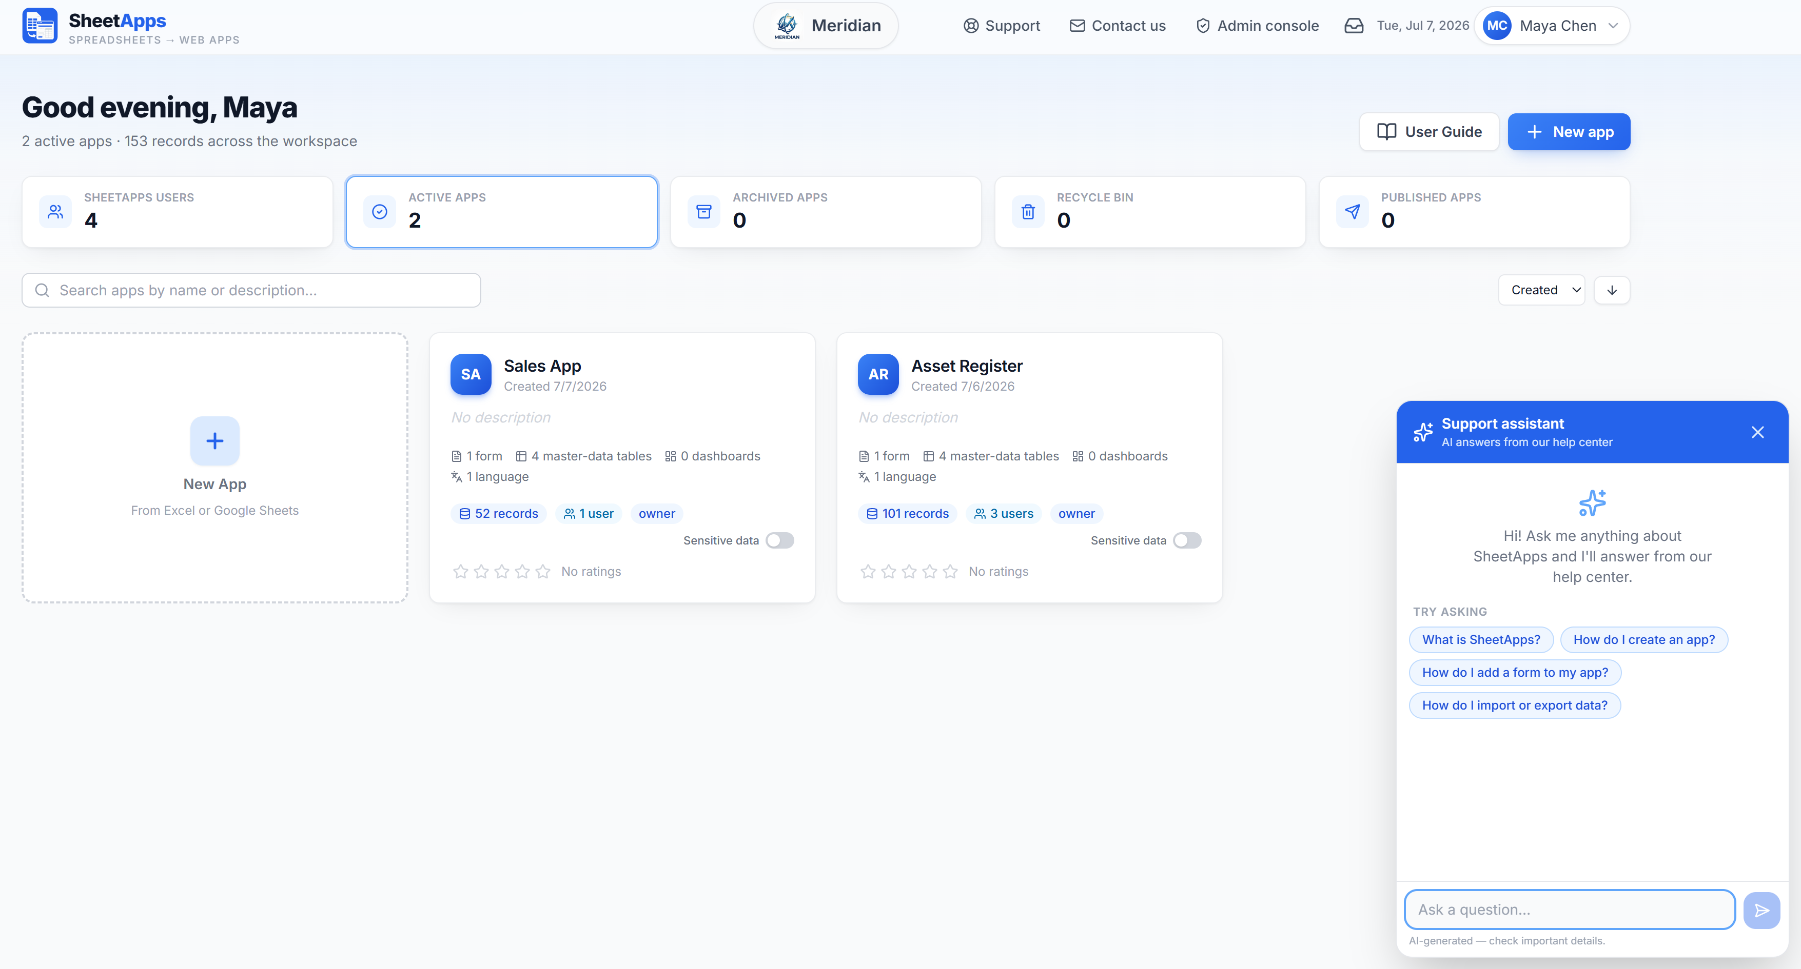Click the AR icon of Asset Register
Viewport: 1801px width, 969px height.
pyautogui.click(x=878, y=374)
